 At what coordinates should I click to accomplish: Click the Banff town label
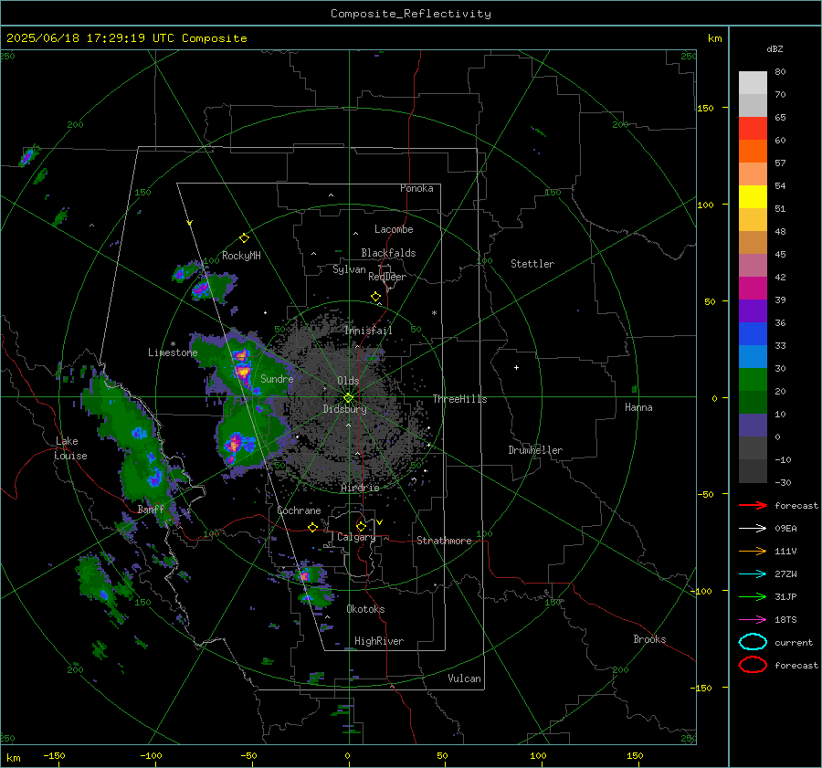point(151,510)
